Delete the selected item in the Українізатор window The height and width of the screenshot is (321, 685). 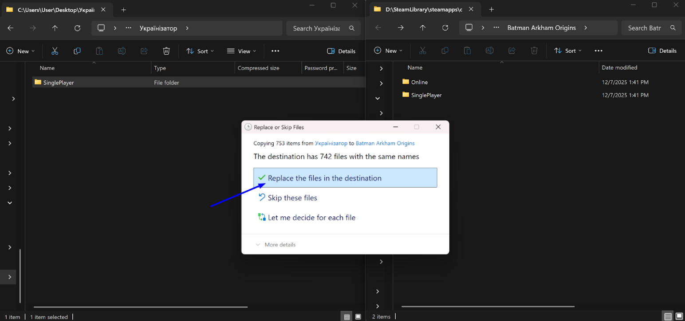coord(166,51)
